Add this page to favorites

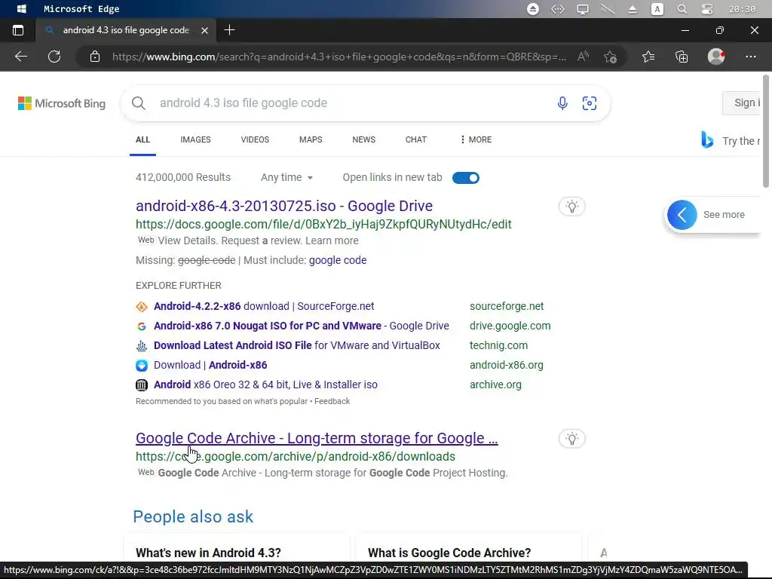point(611,57)
